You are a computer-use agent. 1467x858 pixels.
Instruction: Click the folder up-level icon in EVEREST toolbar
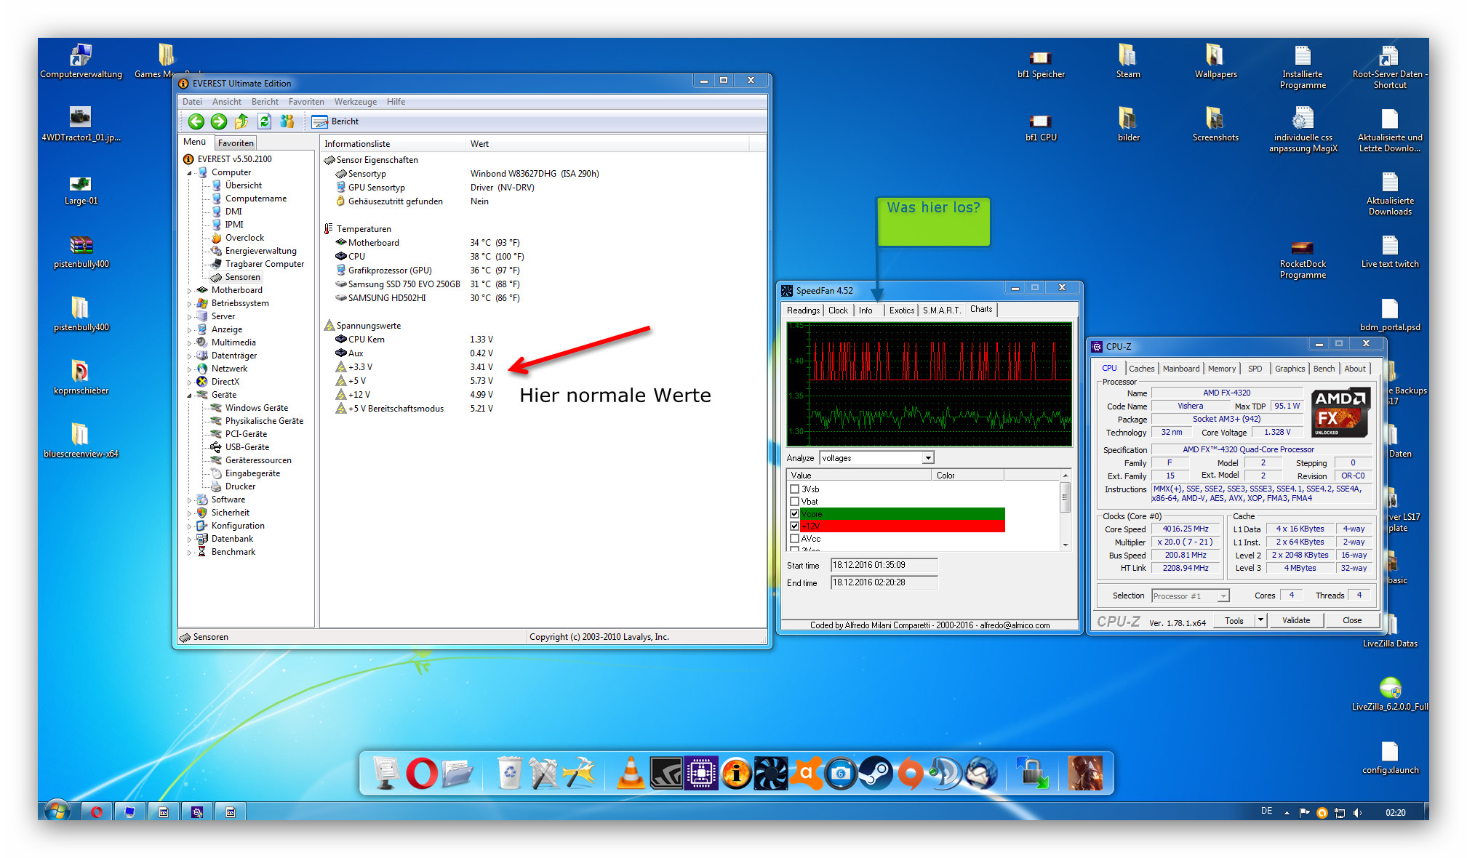point(241,121)
